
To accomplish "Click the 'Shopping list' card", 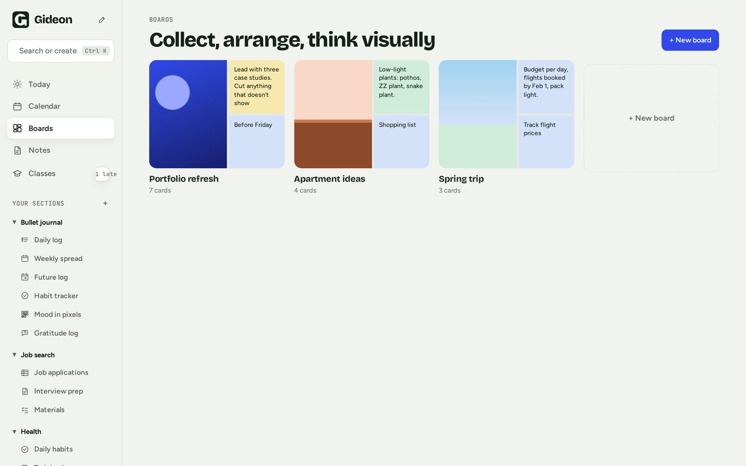I will [x=401, y=142].
